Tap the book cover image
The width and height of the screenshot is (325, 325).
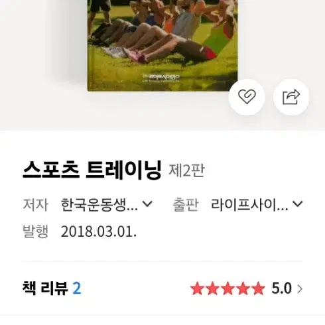[x=162, y=45]
